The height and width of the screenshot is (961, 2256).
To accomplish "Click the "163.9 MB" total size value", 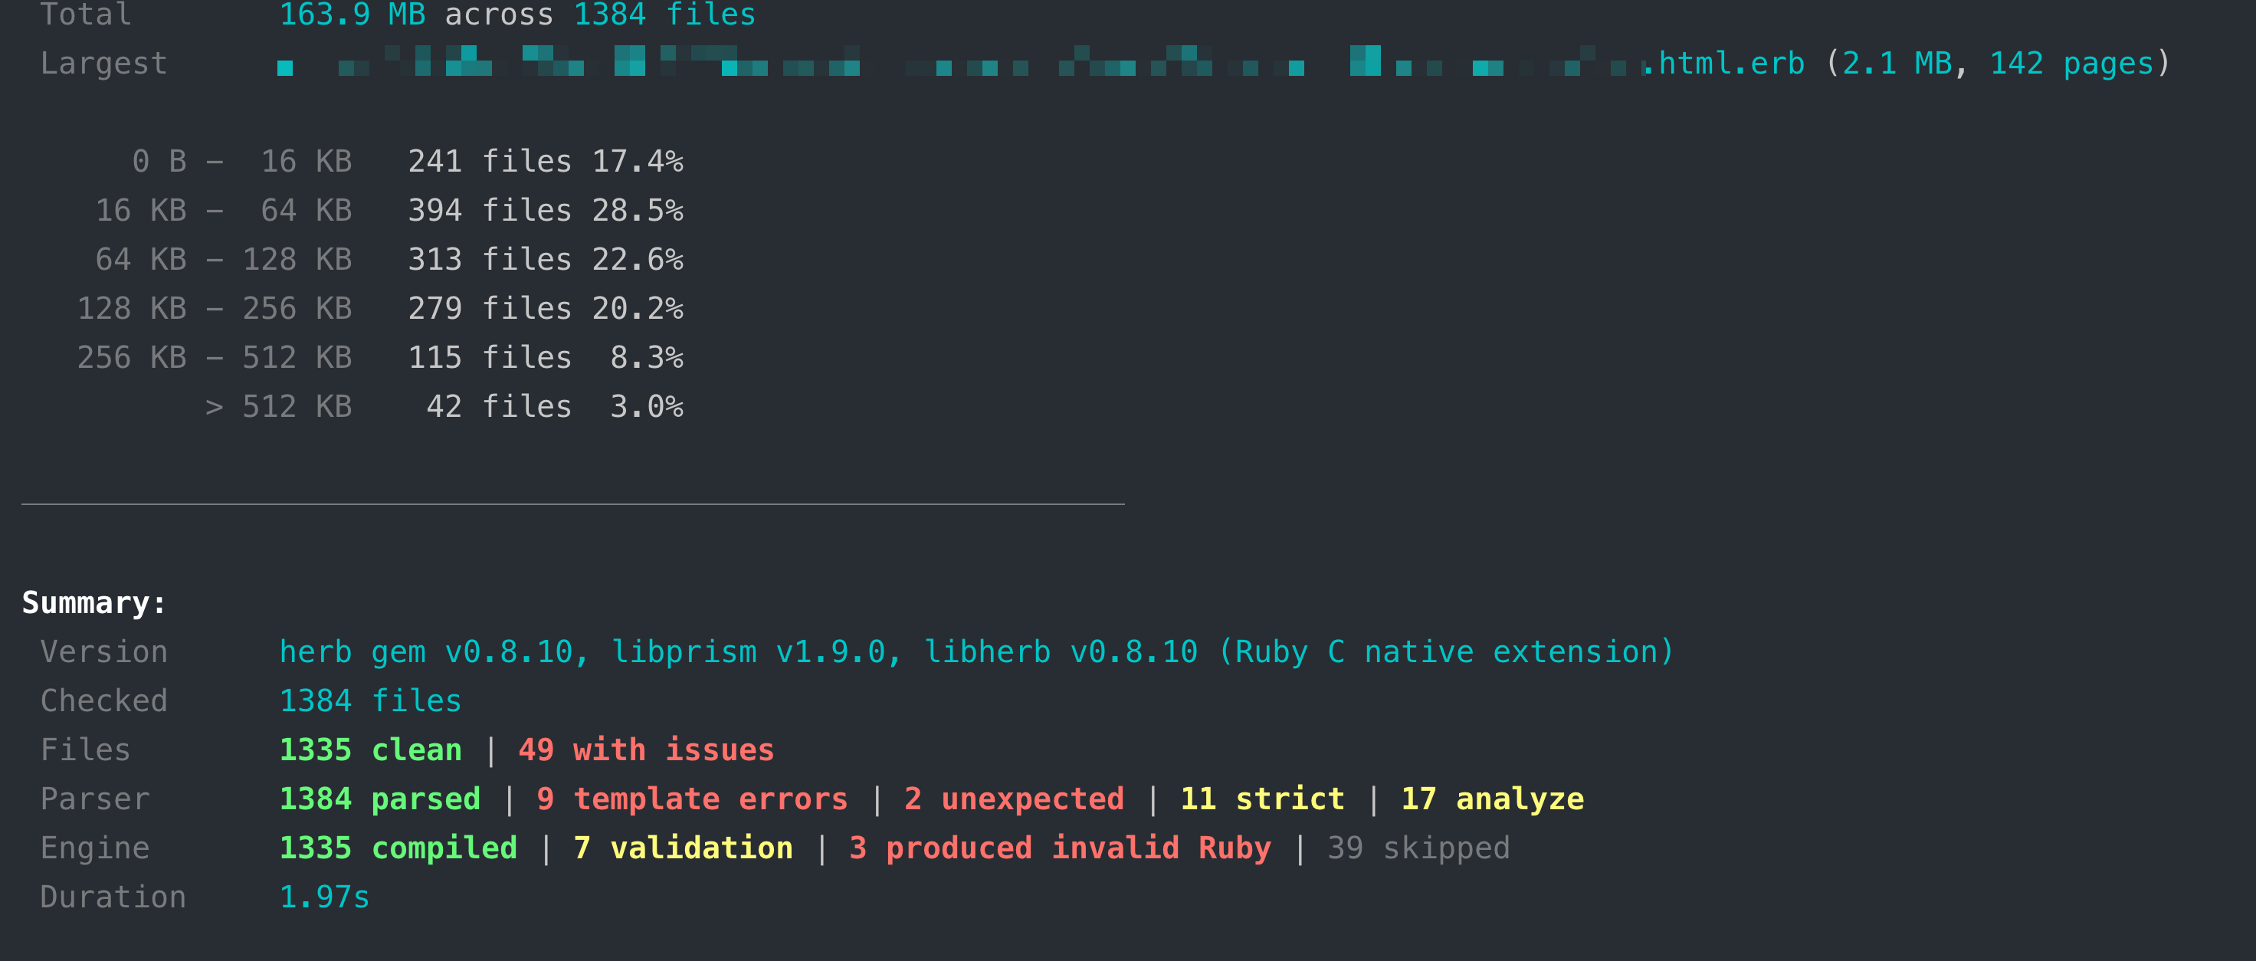I will point(352,14).
